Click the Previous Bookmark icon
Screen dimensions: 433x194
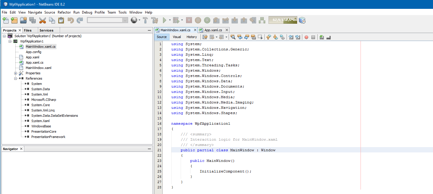pyautogui.click(x=269, y=37)
